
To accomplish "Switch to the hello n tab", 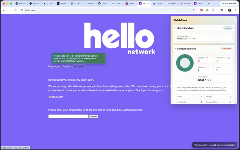I will point(199,3).
